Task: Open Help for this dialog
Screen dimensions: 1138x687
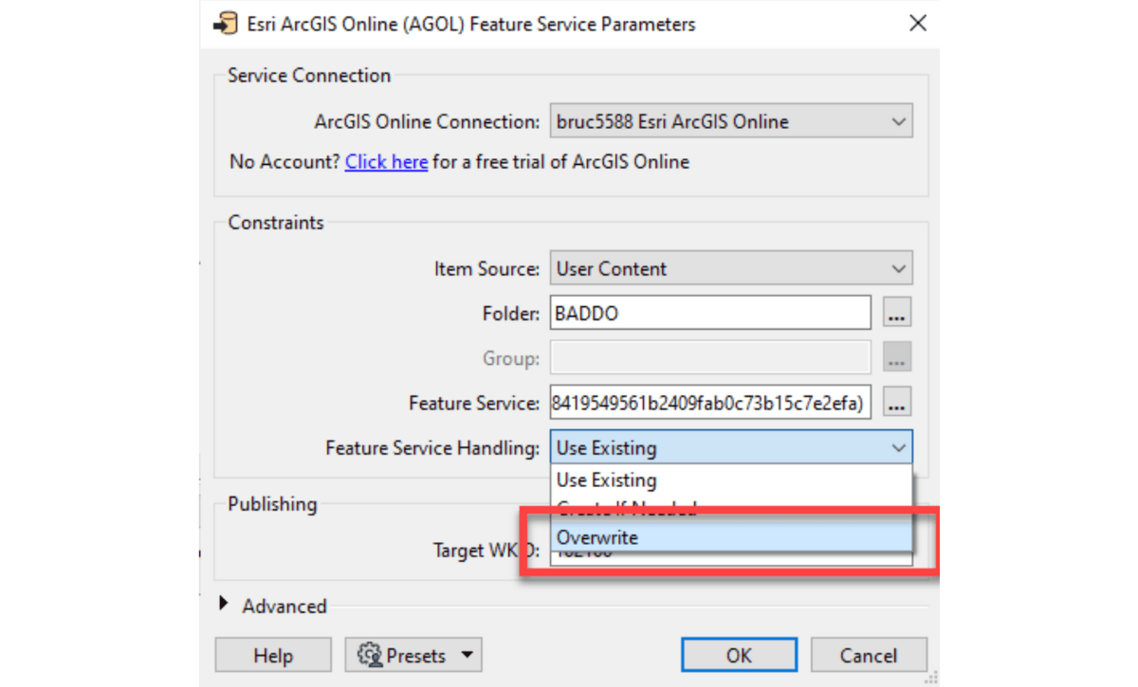Action: [273, 656]
